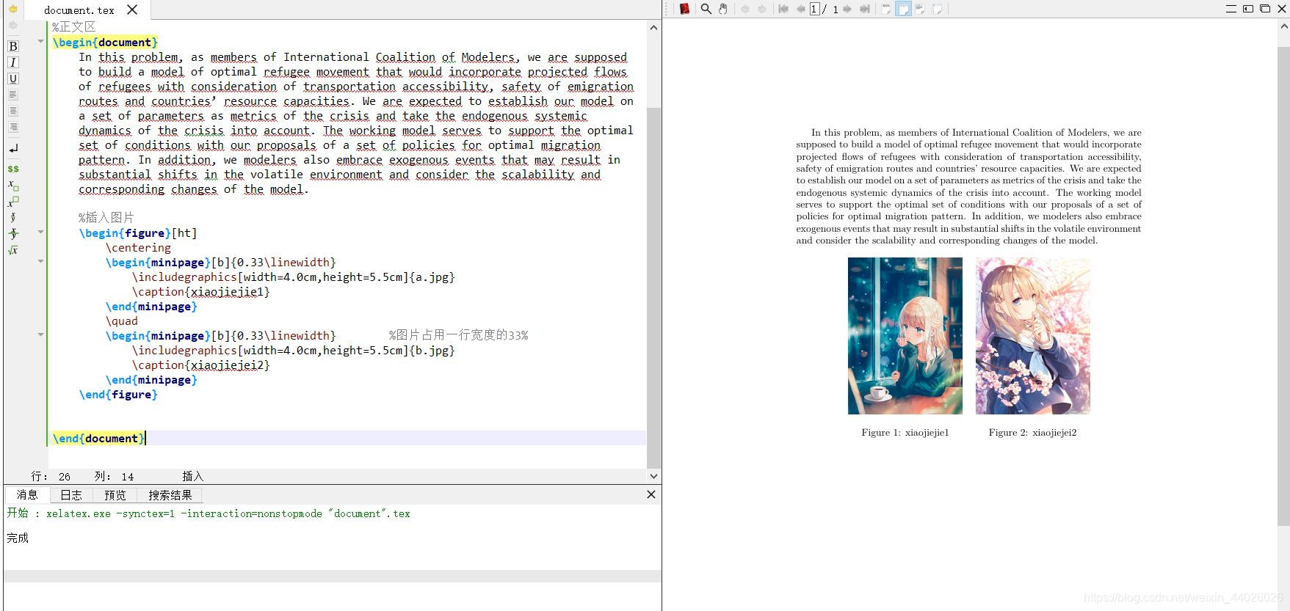Click includegraphics line for b.jpg
The image size is (1290, 611).
[294, 351]
